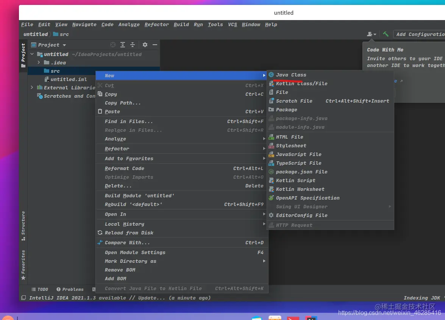Create a new File entry
The image size is (445, 320).
(330, 92)
